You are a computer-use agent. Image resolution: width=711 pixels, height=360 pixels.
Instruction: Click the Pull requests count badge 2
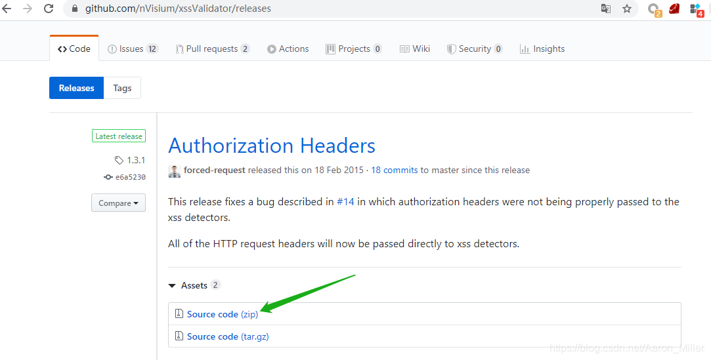[245, 49]
